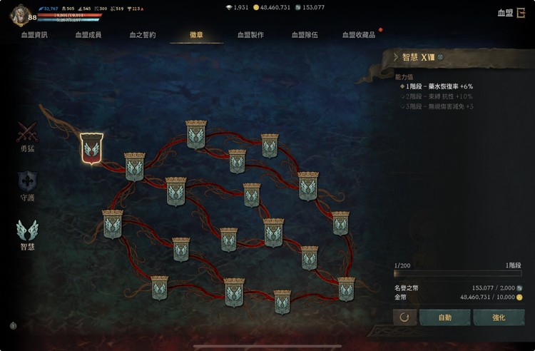
Task: Expand the 智慧 XVIII panel chevron
Action: (x=396, y=57)
